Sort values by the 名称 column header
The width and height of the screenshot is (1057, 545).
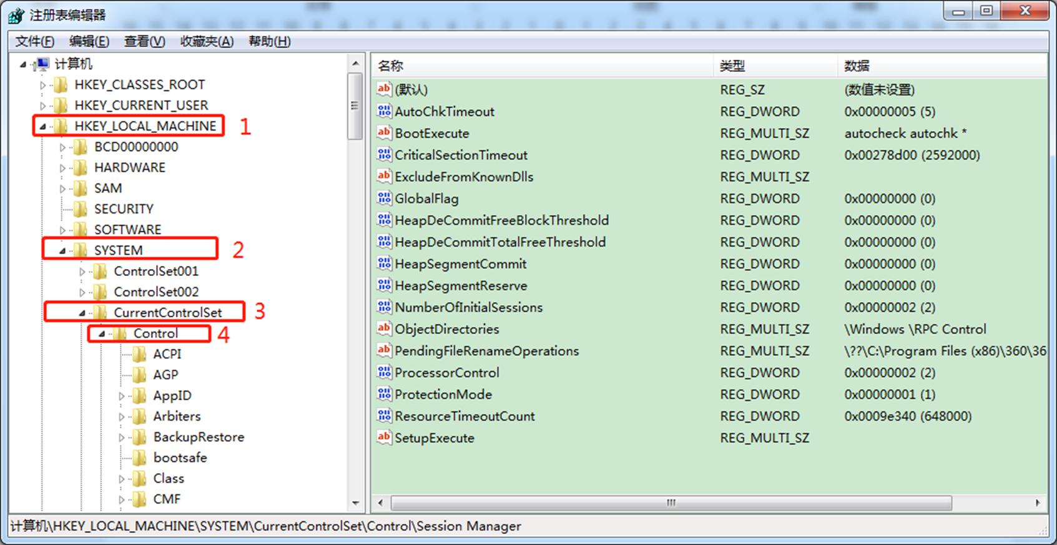tap(543, 66)
